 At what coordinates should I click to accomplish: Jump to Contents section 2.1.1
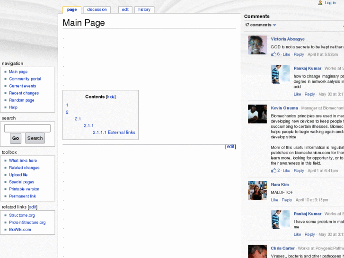tap(88, 126)
